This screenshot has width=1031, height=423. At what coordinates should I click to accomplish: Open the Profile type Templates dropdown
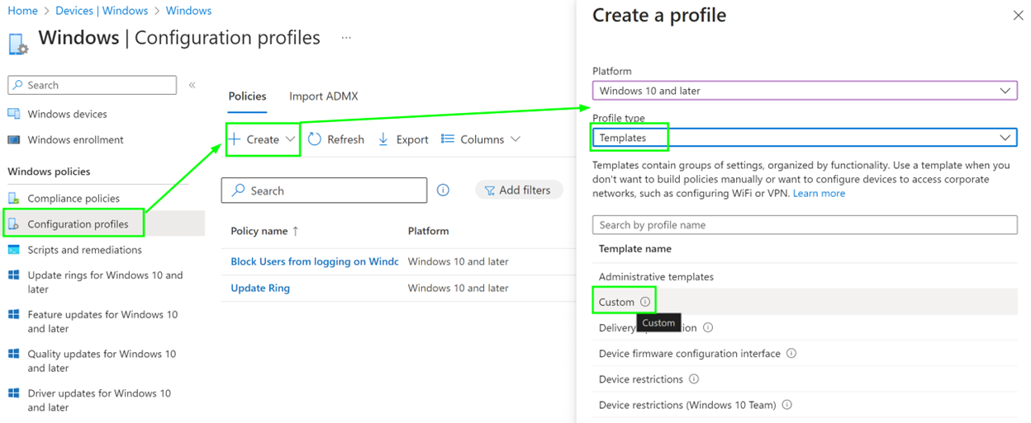click(805, 138)
